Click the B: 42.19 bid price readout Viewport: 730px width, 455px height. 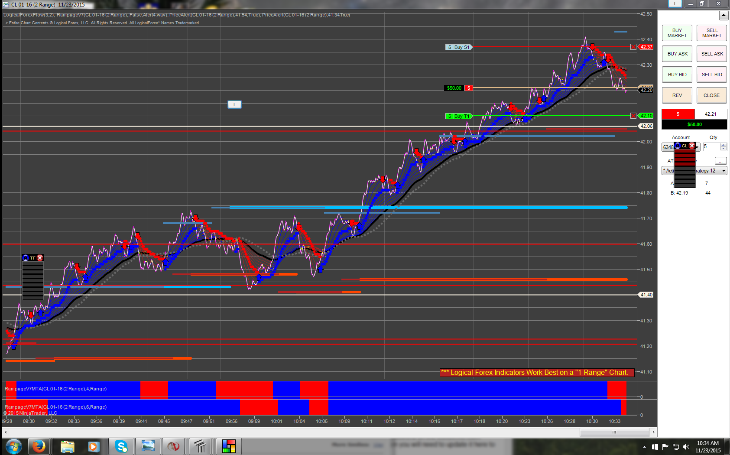pos(679,193)
